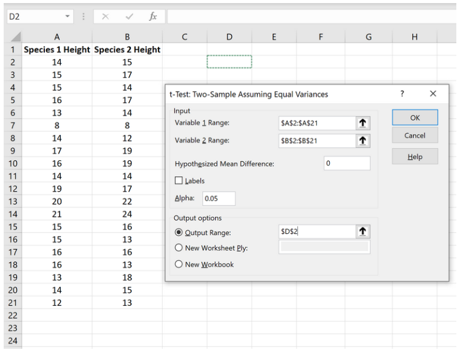
Task: Click the Cancel button
Action: coord(415,136)
